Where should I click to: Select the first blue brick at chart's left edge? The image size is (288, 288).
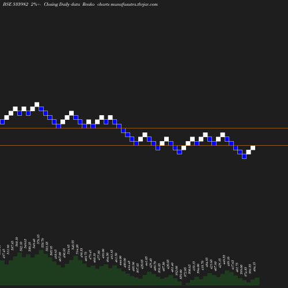tap(2, 122)
